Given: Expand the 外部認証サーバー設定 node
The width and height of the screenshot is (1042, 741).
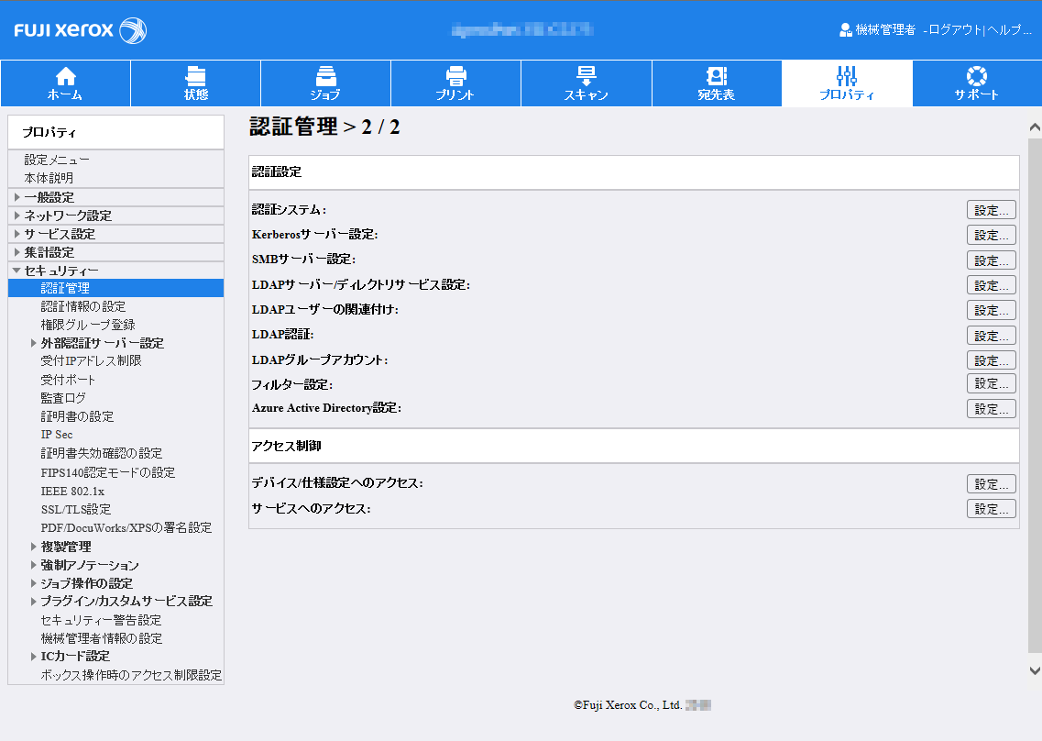Looking at the screenshot, I should point(34,343).
